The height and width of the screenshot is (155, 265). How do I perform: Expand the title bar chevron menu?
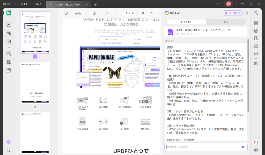coord(218,4)
